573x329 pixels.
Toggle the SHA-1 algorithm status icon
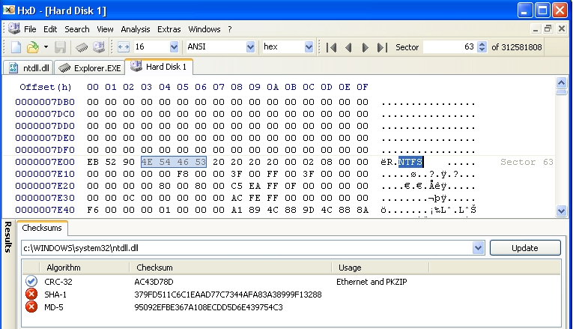click(31, 295)
